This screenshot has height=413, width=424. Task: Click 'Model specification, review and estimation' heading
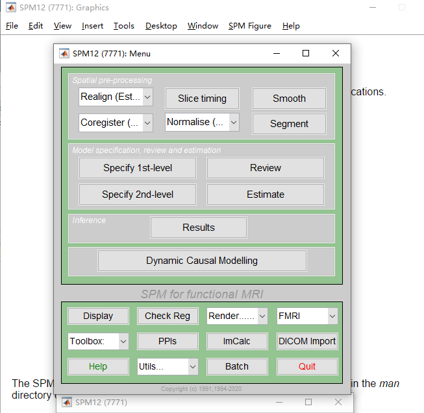[147, 150]
